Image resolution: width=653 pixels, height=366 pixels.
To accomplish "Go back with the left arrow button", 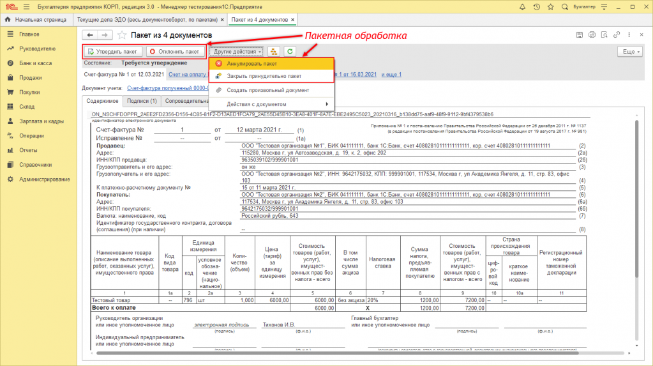I will click(x=90, y=35).
